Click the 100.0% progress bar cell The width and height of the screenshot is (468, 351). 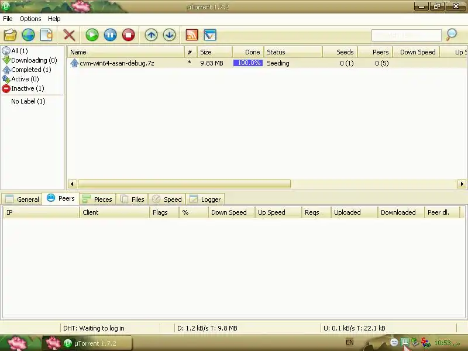pos(248,63)
